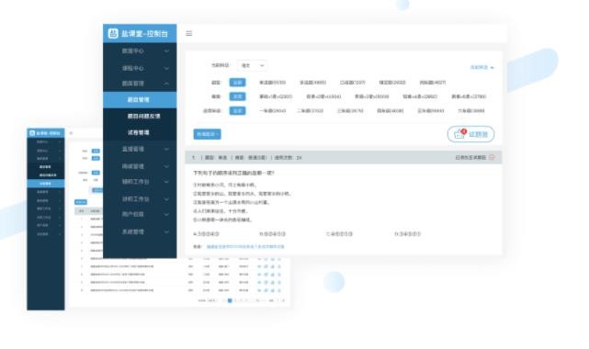Open the 试卷管理 sidebar submenu item

pyautogui.click(x=140, y=132)
